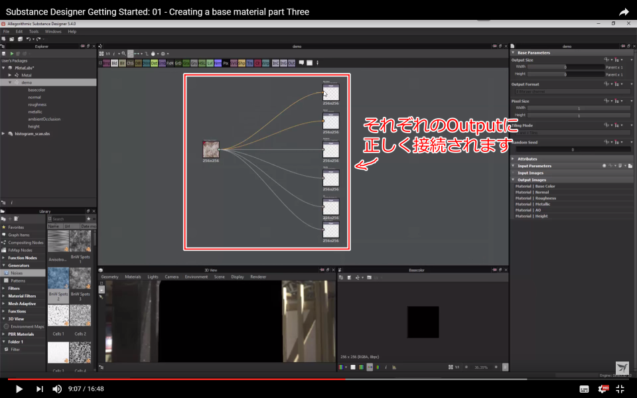Screen dimensions: 637x398
Task: Add a Shape (Shp) node
Action: pyautogui.click(x=242, y=63)
